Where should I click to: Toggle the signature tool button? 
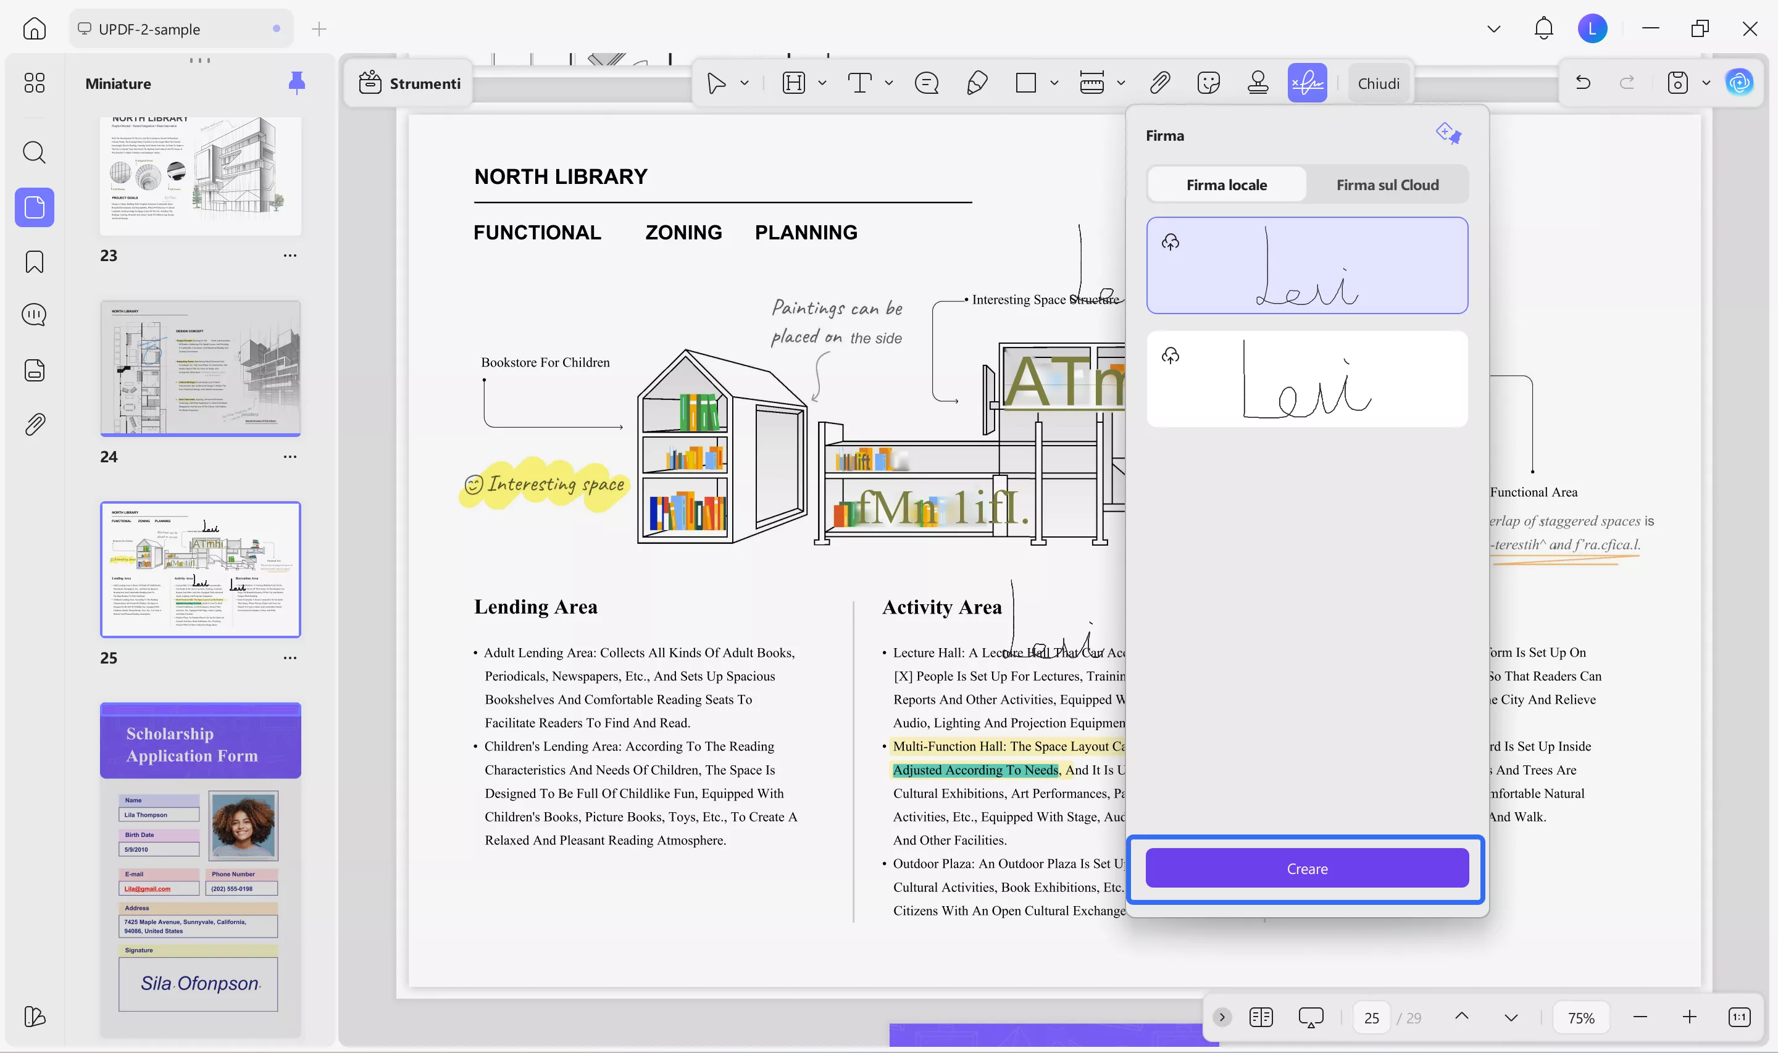point(1306,83)
